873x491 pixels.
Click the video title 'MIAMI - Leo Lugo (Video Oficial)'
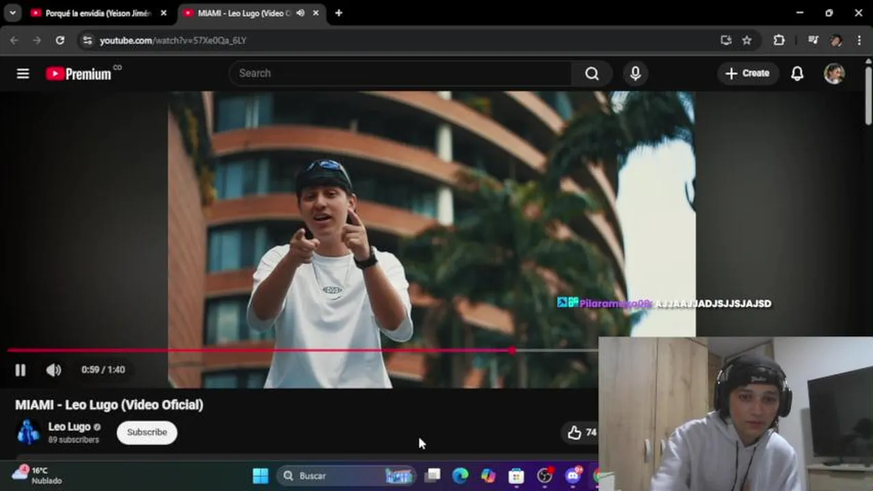point(109,405)
